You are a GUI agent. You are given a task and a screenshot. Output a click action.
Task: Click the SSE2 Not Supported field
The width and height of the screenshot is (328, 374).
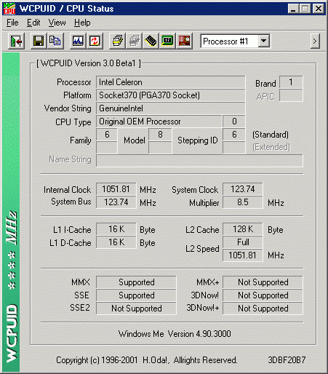click(x=136, y=309)
